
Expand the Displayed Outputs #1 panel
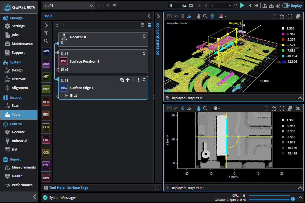pyautogui.click(x=300, y=98)
